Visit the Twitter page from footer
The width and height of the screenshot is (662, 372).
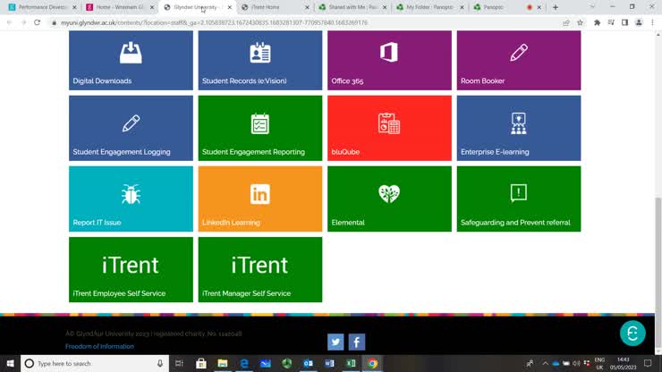click(x=335, y=342)
